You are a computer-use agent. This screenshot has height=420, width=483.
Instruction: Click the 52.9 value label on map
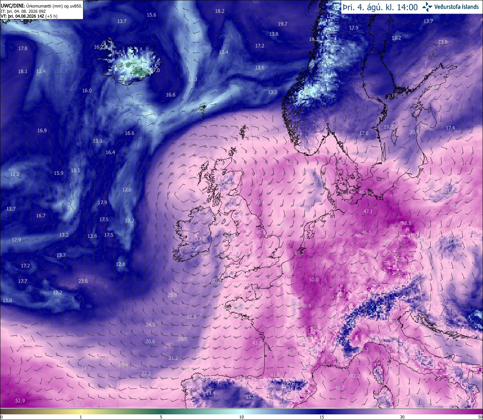click(x=20, y=400)
